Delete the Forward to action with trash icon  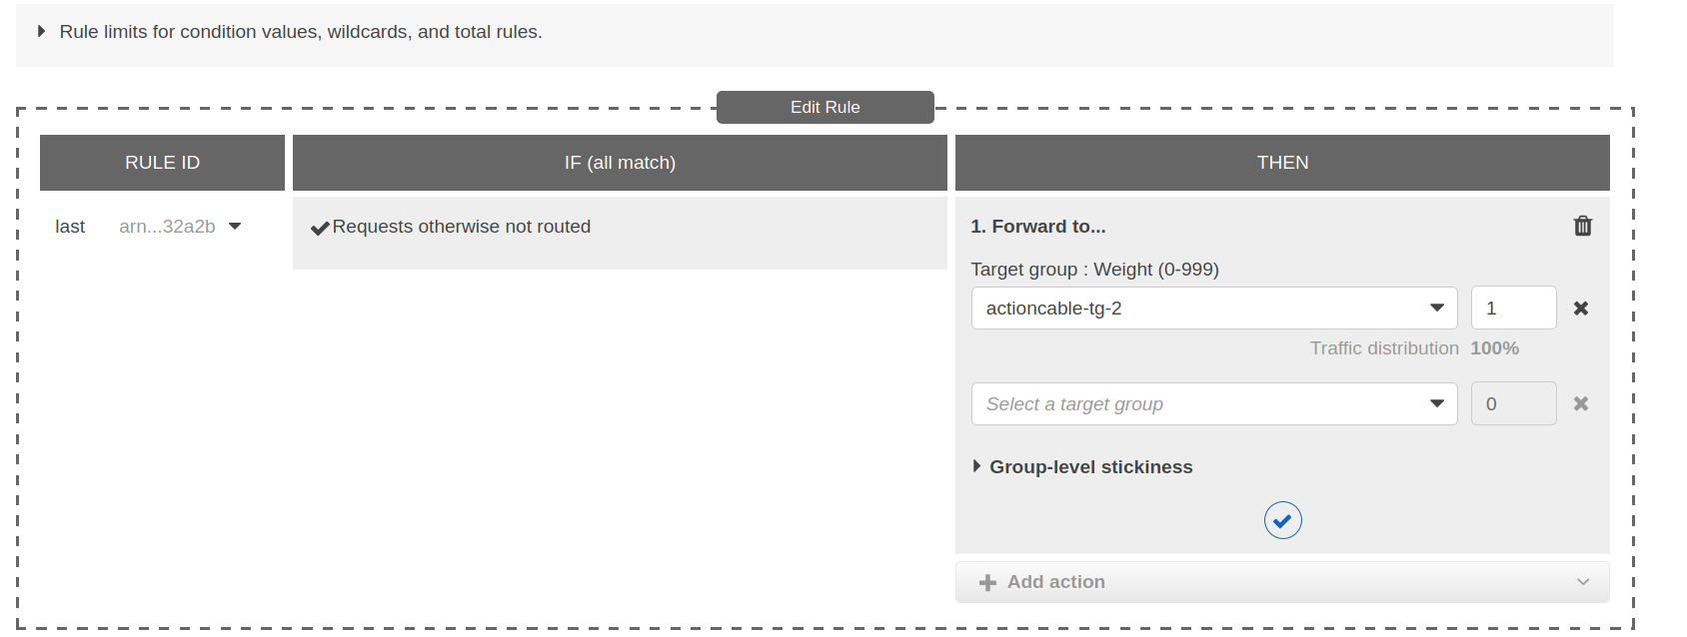[1582, 226]
